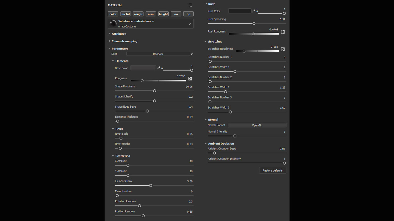The image size is (394, 221).
Task: Toggle the height channel button
Action: coord(163,14)
